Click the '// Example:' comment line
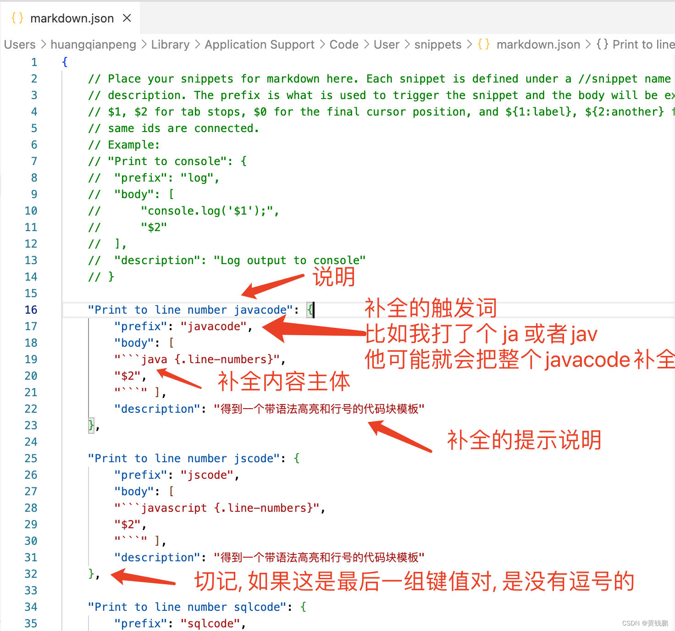The width and height of the screenshot is (675, 631). [x=124, y=144]
